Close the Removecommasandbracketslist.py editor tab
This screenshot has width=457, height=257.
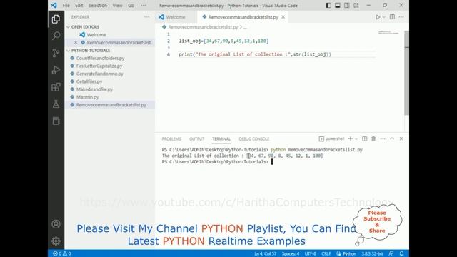point(283,17)
